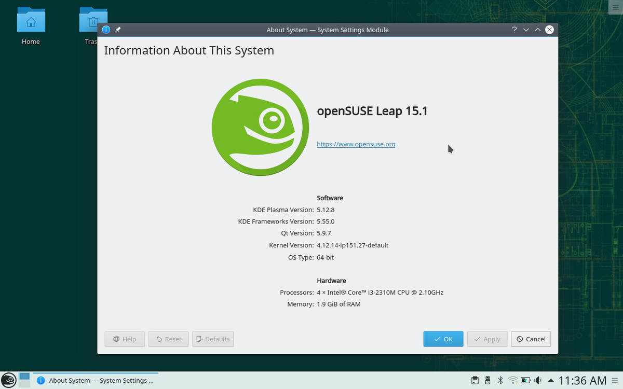Open the Home folder desktop icon
Screen dimensions: 623x389
point(31,26)
